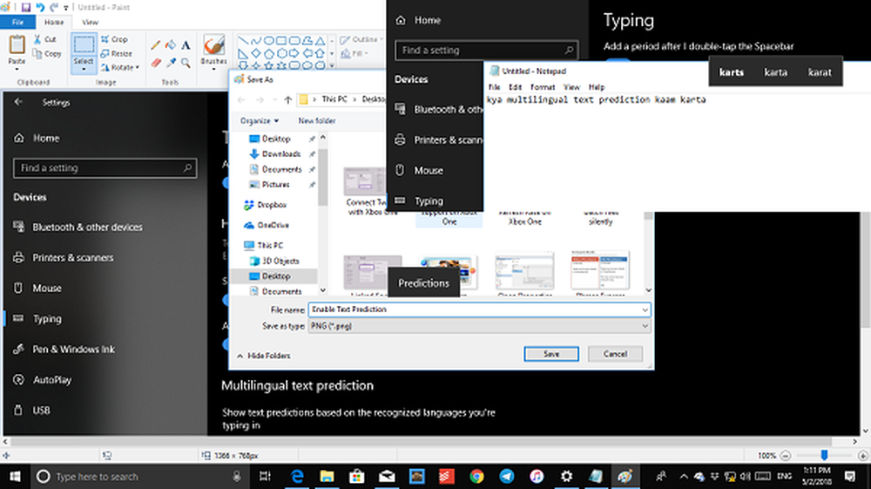Open the Rotate dropdown menu

120,67
